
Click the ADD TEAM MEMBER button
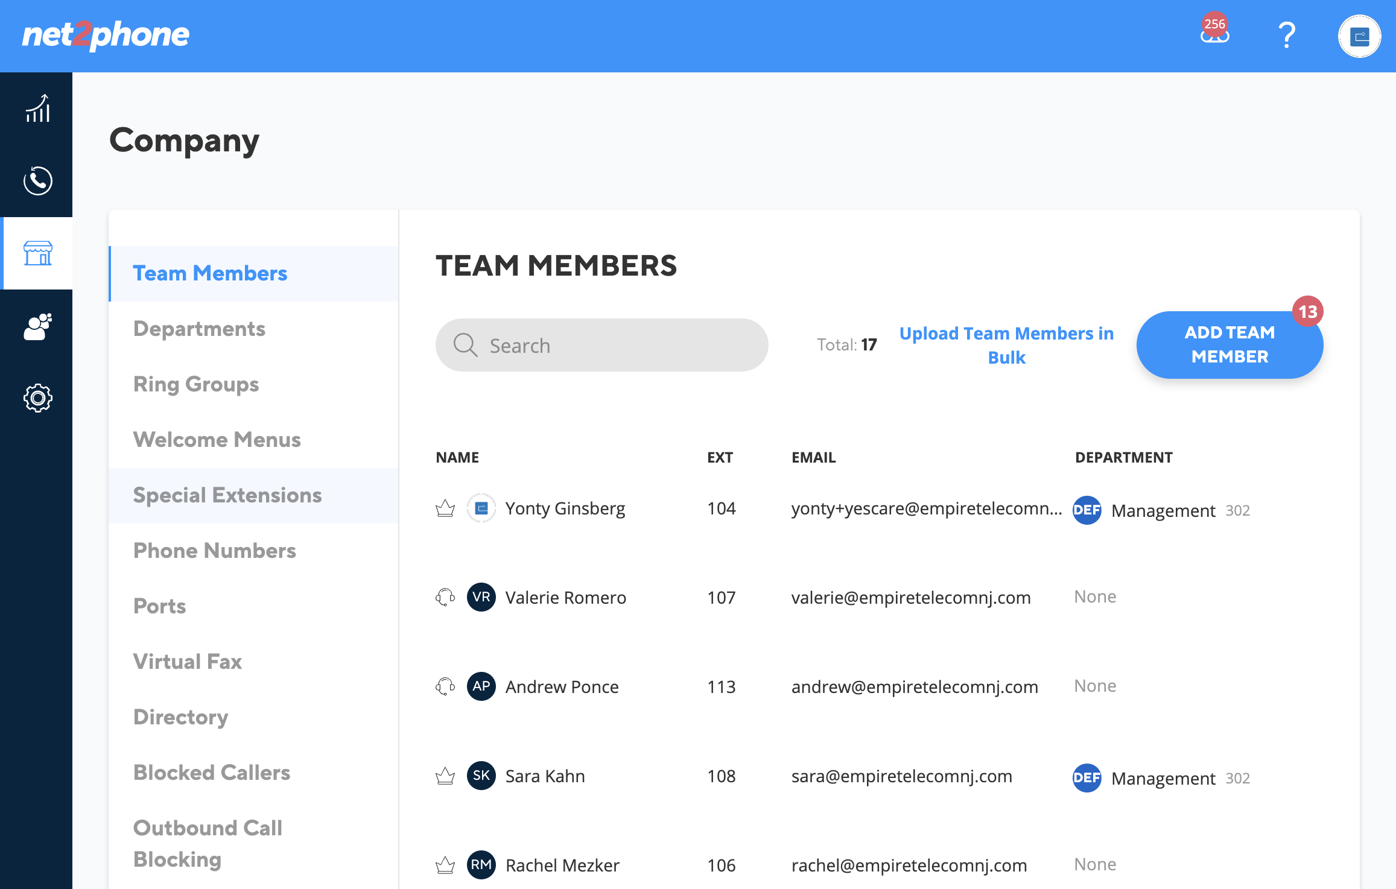pos(1229,344)
